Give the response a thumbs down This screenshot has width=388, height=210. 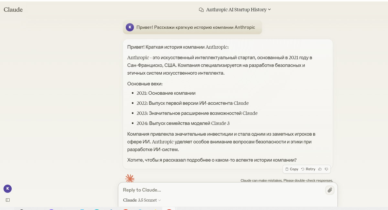pos(326,169)
